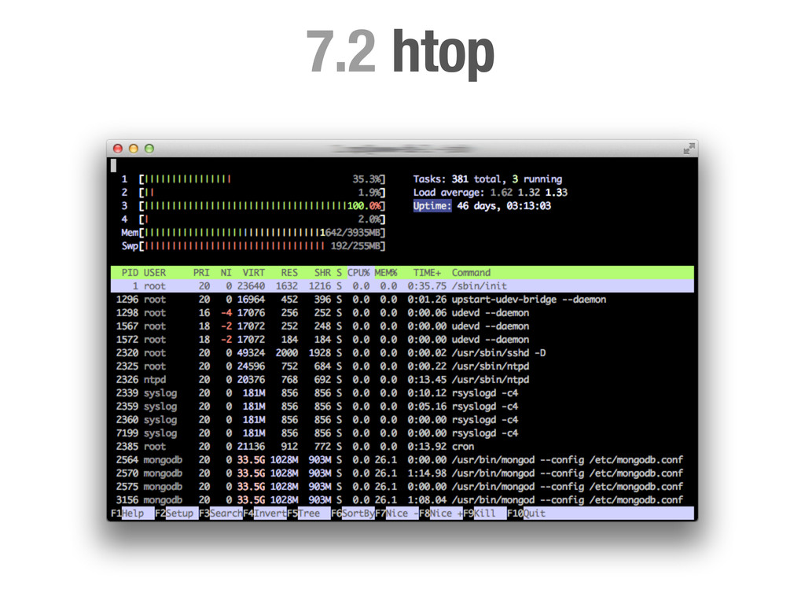Select udevd process with PID 1572

[x=402, y=340]
